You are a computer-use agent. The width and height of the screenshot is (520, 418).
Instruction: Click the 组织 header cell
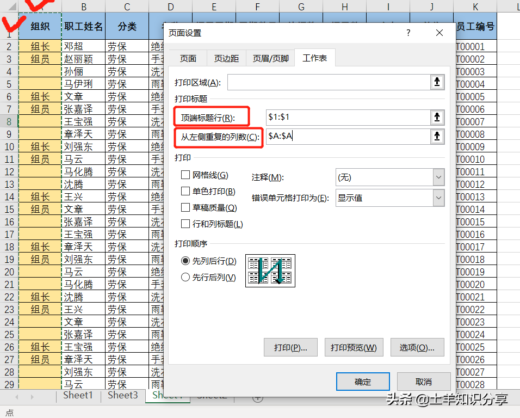pyautogui.click(x=40, y=26)
